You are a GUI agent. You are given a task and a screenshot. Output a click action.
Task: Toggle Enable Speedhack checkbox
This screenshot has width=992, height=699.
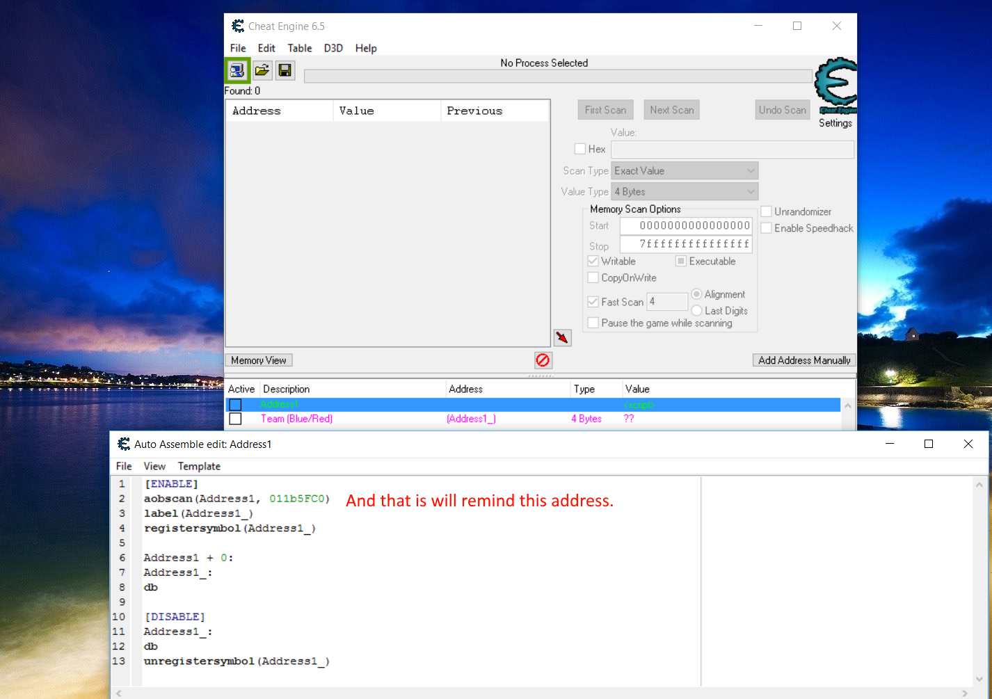(766, 228)
